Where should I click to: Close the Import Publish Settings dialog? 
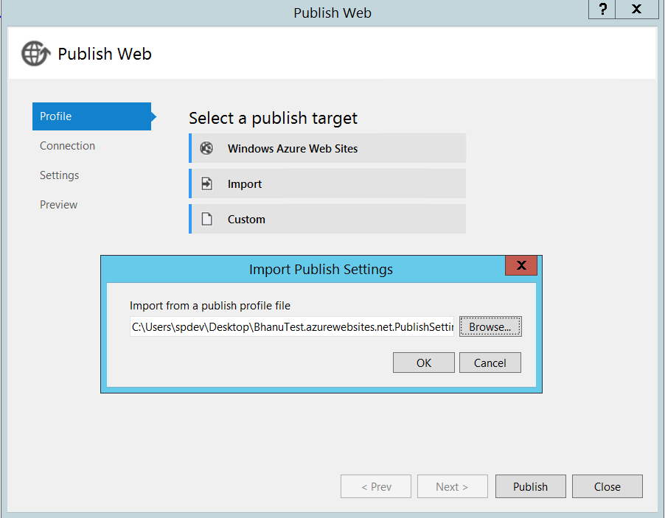point(521,265)
